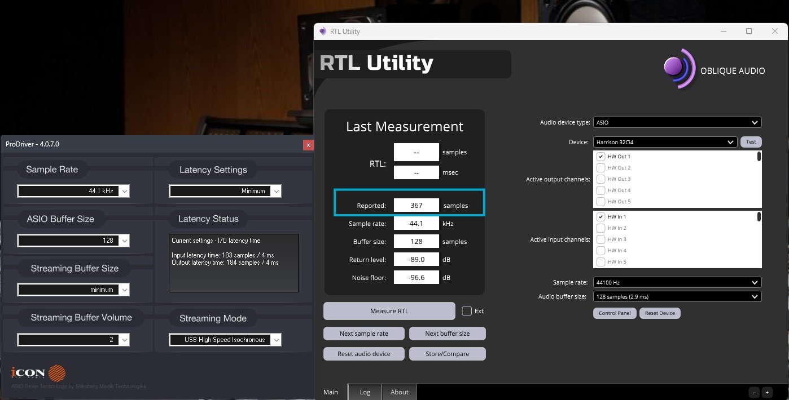Enable the HW Out 5 output channel
Image resolution: width=789 pixels, height=400 pixels.
[x=601, y=202]
